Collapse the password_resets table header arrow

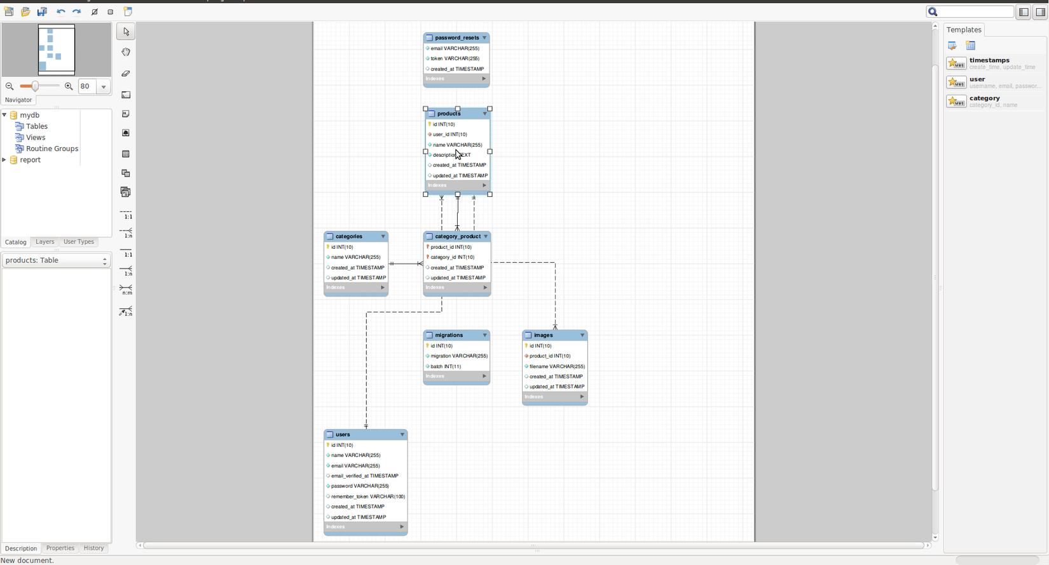(x=484, y=37)
